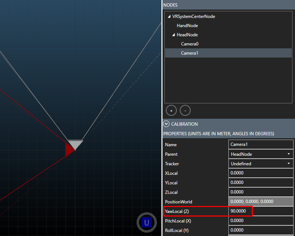Screen dimensions: 295x236
Task: Open the Parent dropdown HeadNode
Action: coord(261,154)
